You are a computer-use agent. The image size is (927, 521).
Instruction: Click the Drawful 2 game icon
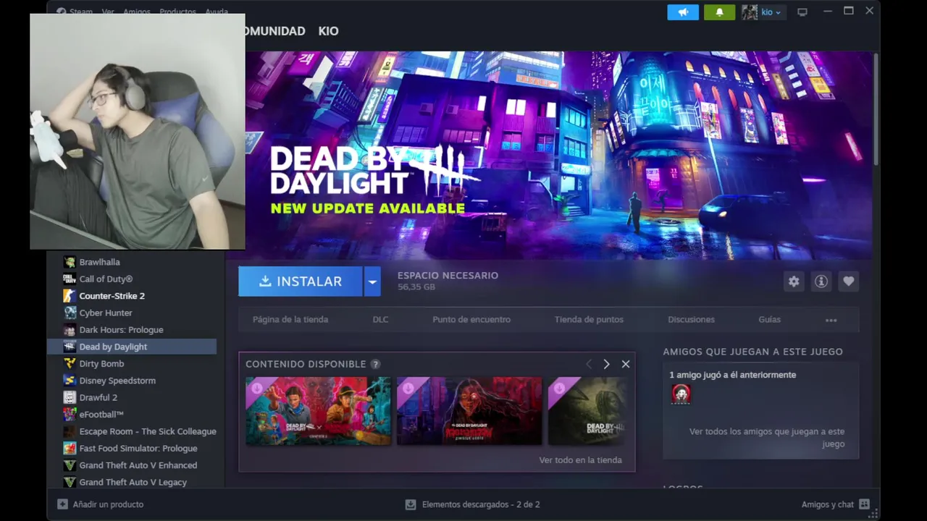tap(70, 397)
